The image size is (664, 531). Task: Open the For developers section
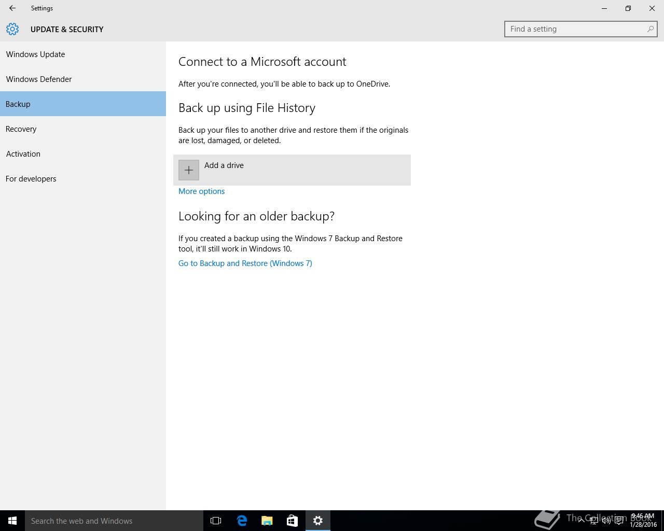83,178
